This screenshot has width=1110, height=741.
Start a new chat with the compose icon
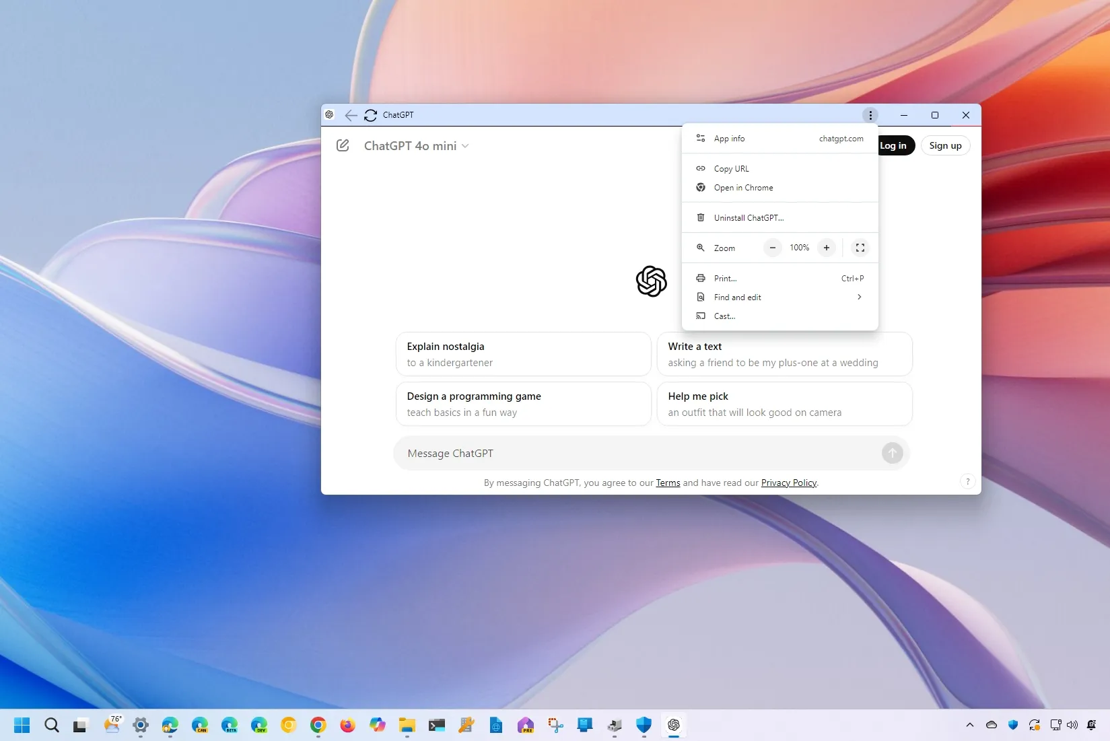(343, 145)
